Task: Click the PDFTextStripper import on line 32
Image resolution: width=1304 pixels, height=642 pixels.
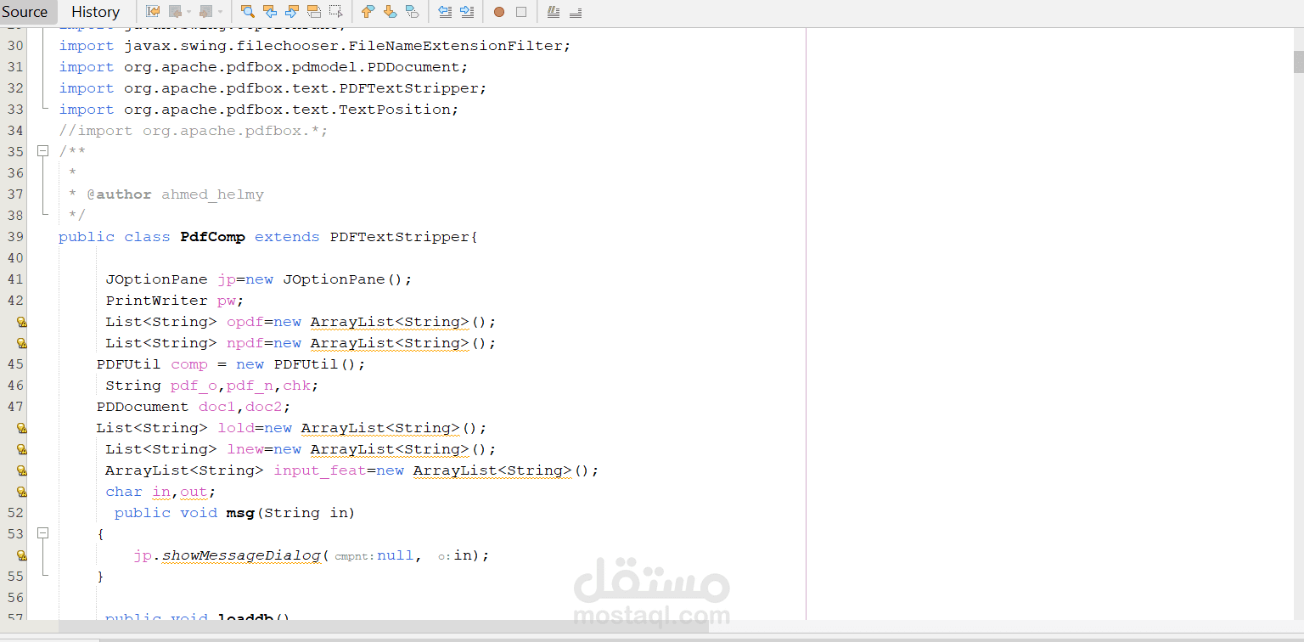Action: tap(273, 88)
